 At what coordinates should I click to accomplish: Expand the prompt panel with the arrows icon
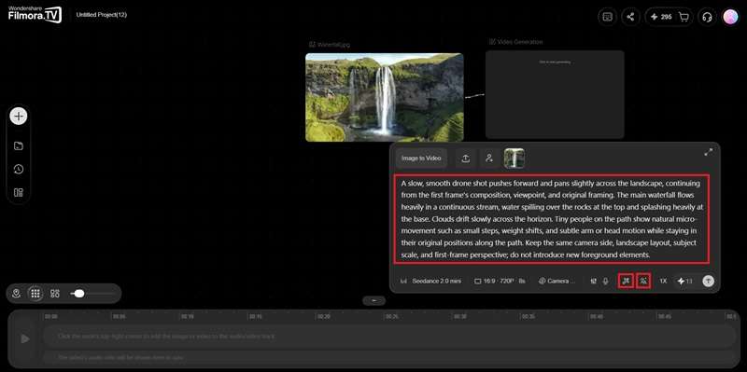709,152
